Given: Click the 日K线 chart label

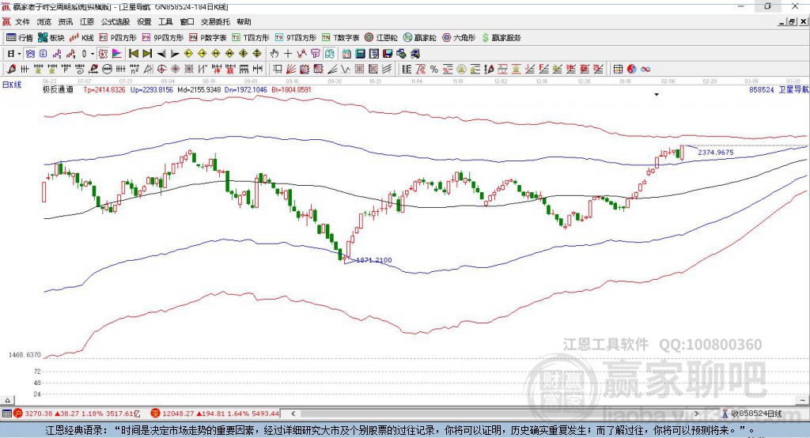Looking at the screenshot, I should pyautogui.click(x=12, y=85).
